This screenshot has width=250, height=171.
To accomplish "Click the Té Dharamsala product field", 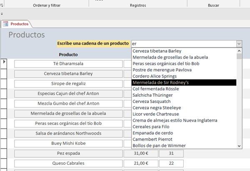I will coord(68,64).
